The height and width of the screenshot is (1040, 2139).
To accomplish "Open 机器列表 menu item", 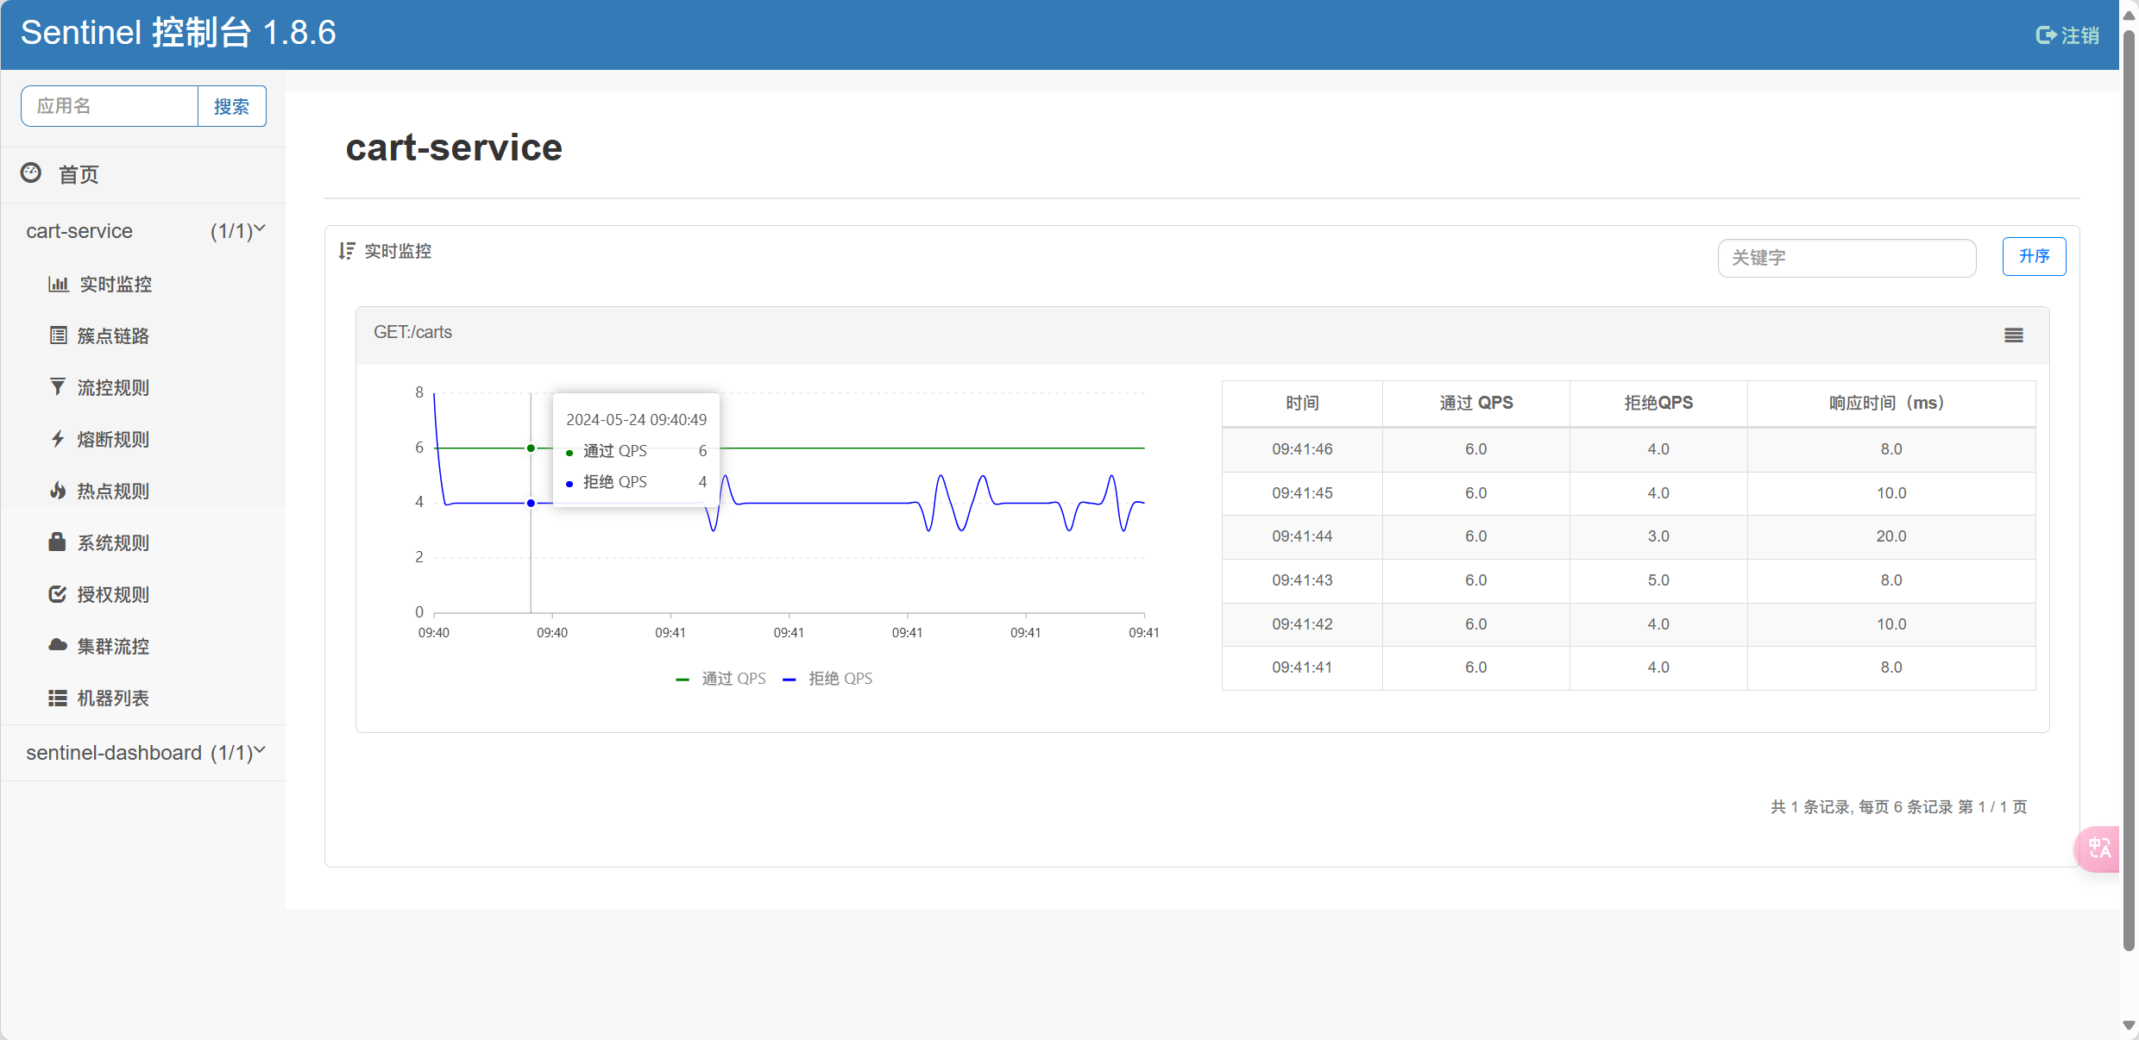I will (x=113, y=698).
